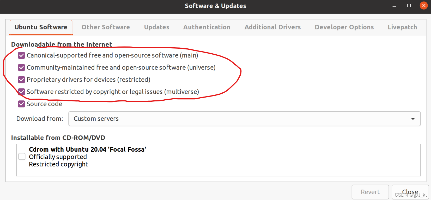This screenshot has width=431, height=200.
Task: Select the 'Officially supported' text line
Action: [x=58, y=157]
